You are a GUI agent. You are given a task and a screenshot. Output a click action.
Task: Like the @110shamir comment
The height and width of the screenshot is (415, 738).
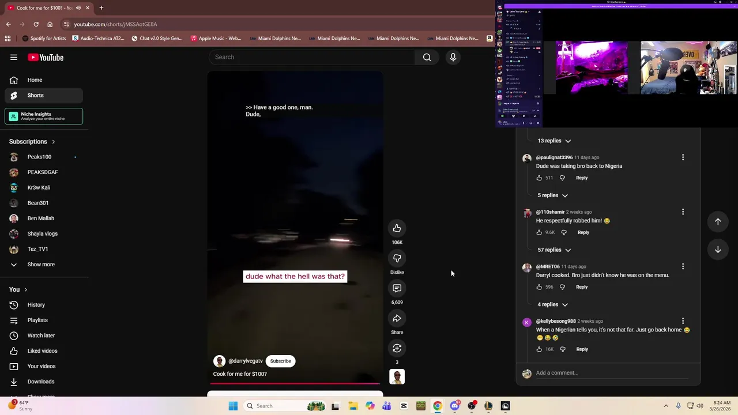point(539,232)
